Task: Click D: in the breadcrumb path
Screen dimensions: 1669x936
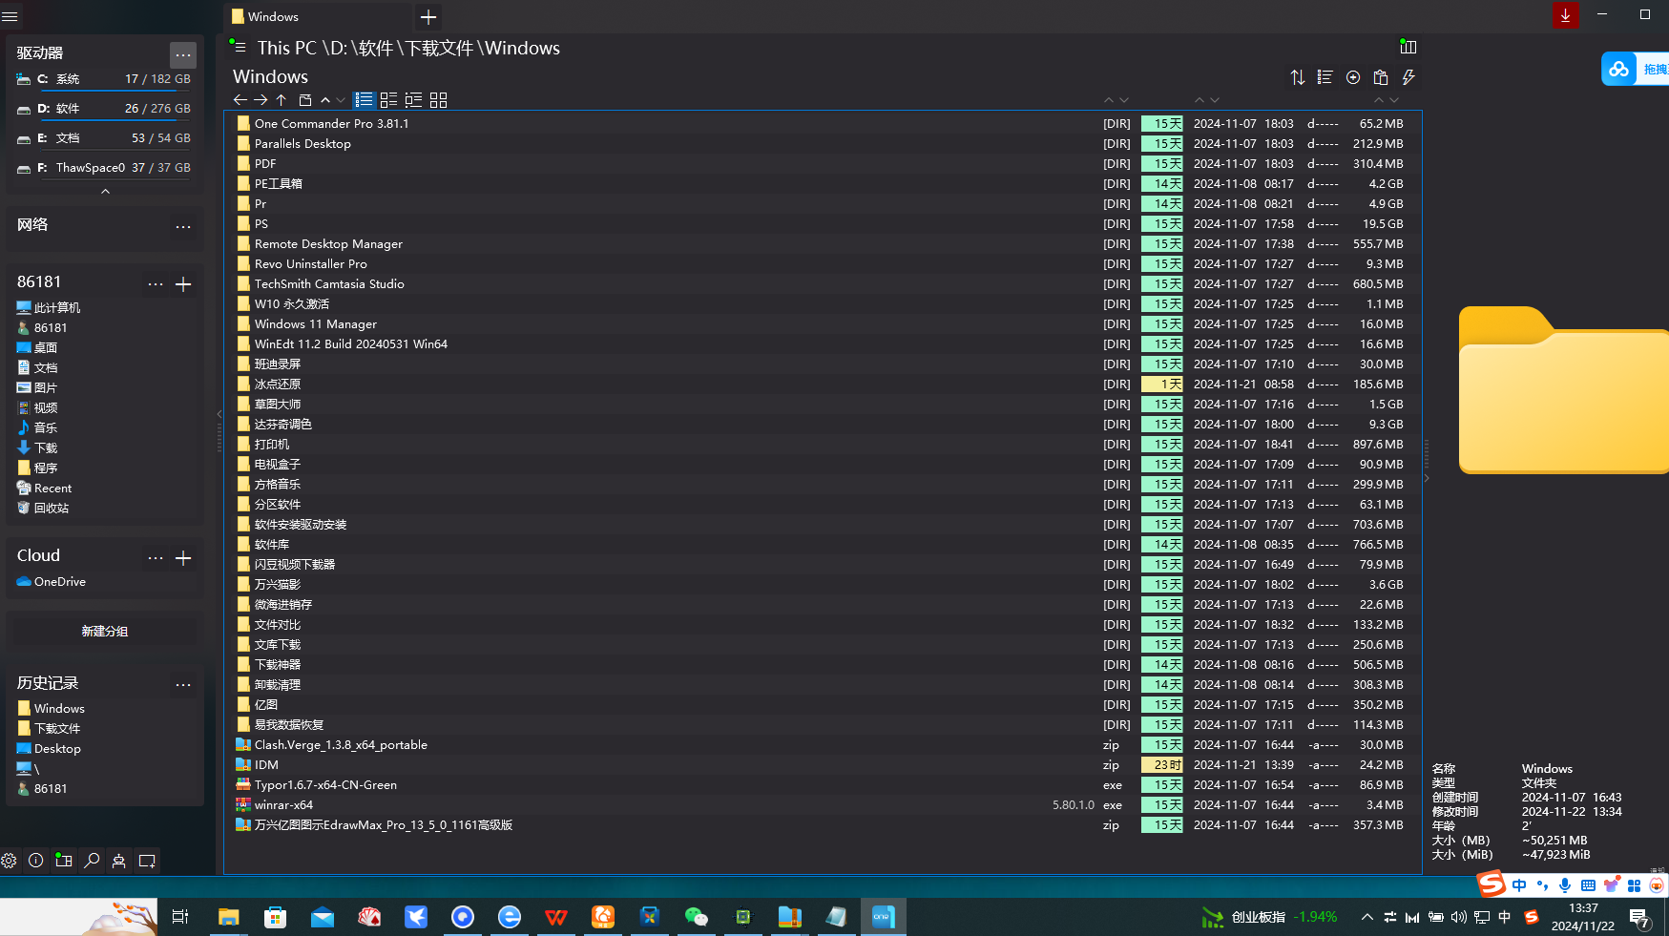Action: tap(337, 48)
